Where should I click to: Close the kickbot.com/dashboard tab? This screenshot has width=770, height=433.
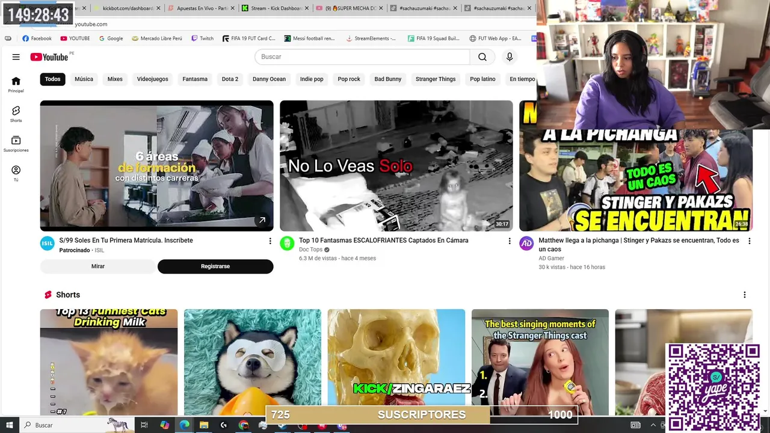coord(159,8)
